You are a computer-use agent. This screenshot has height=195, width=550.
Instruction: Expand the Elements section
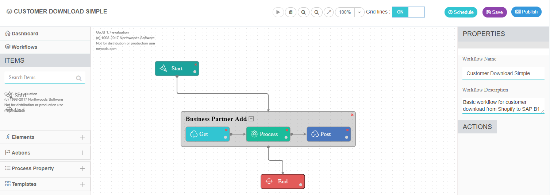(x=82, y=137)
